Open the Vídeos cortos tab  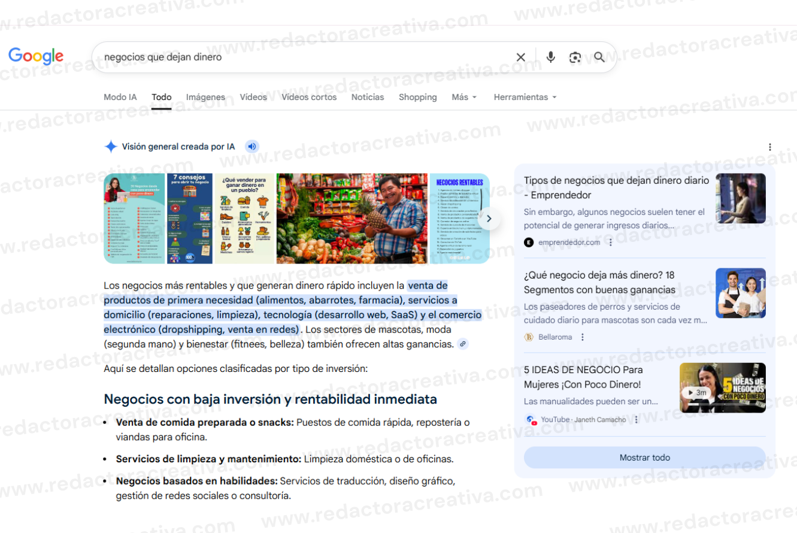[309, 97]
